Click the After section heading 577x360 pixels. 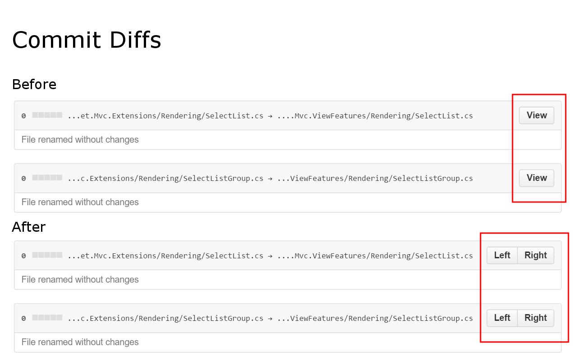[29, 227]
